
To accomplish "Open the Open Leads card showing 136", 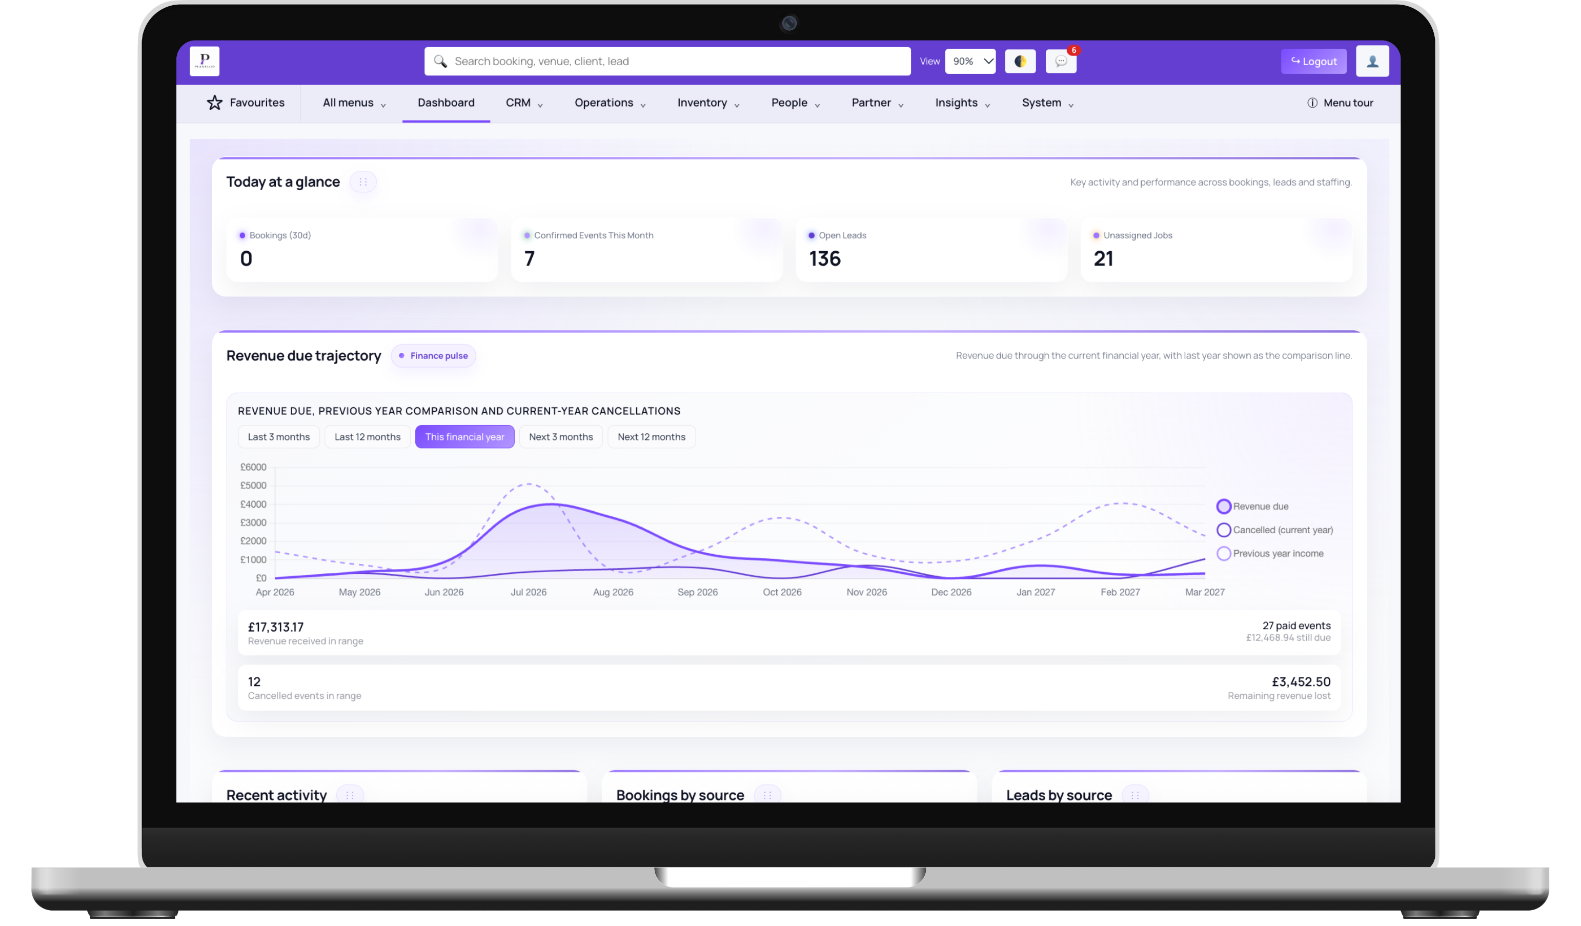I will pos(931,250).
